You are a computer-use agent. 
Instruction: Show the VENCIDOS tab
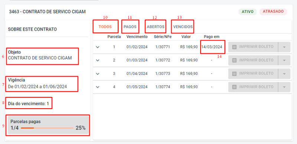tap(183, 27)
